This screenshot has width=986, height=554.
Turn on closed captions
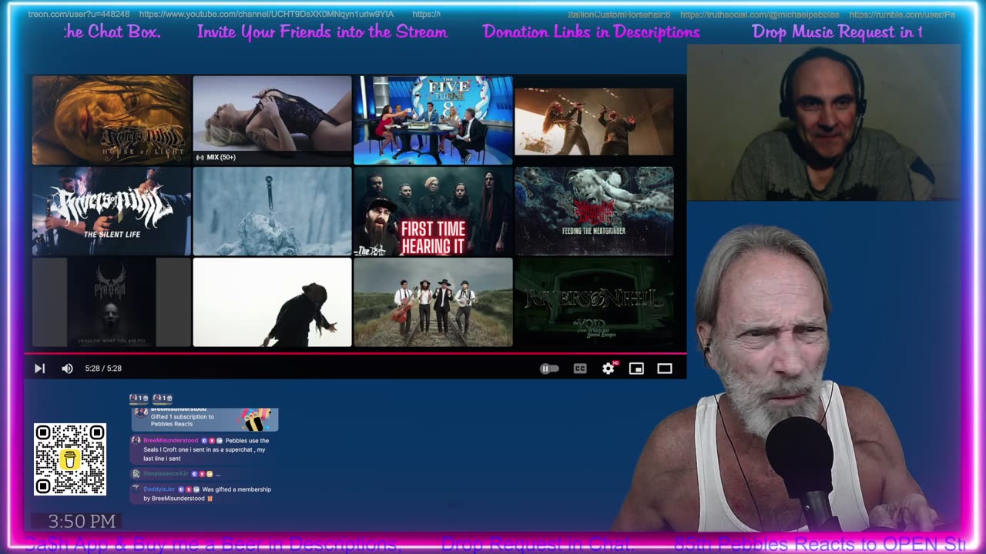tap(580, 369)
